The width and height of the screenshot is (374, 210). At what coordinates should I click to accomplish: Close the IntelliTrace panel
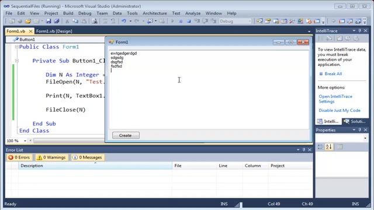[365, 31]
